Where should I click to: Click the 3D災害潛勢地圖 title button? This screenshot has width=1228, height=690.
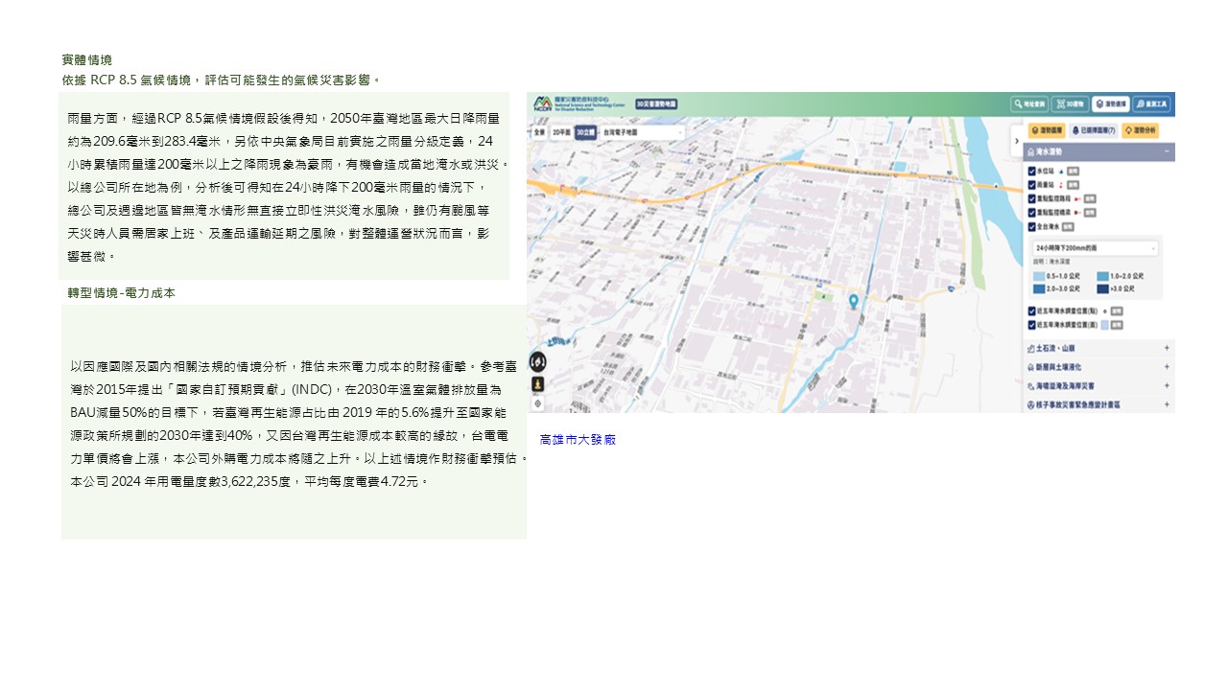click(x=657, y=103)
